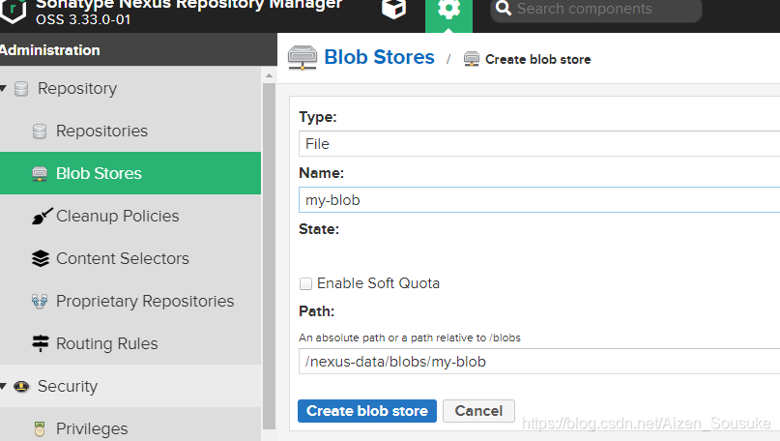The height and width of the screenshot is (441, 780).
Task: Click the Name field containing my-blob
Action: click(539, 199)
